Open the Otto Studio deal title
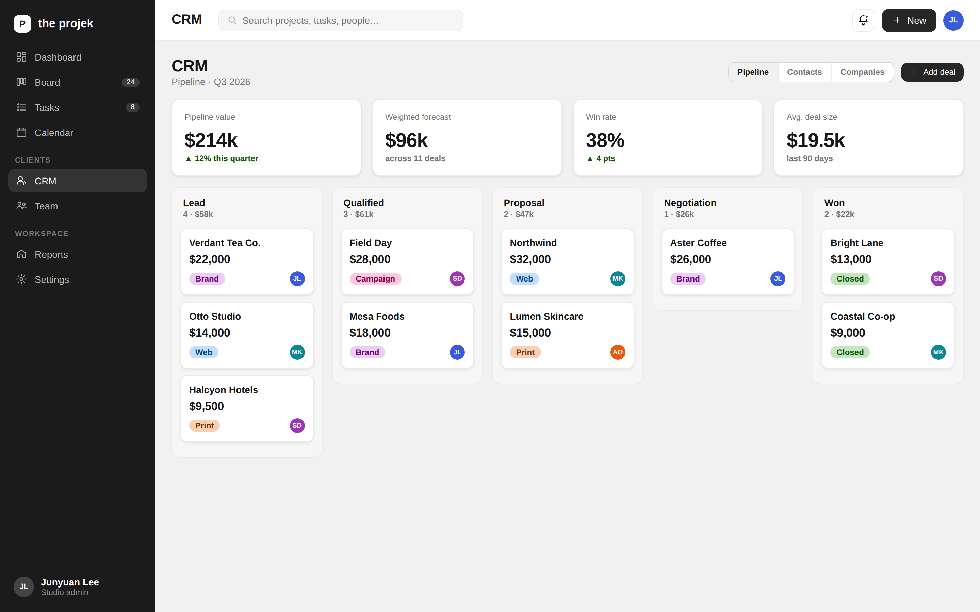980x612 pixels. (215, 317)
